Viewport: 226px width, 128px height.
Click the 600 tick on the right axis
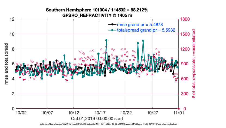coord(183,79)
